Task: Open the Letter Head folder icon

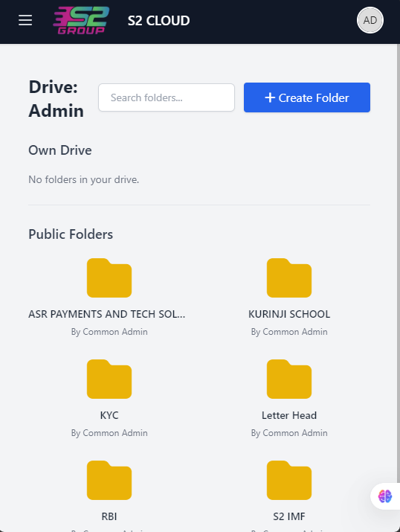Action: 289,379
